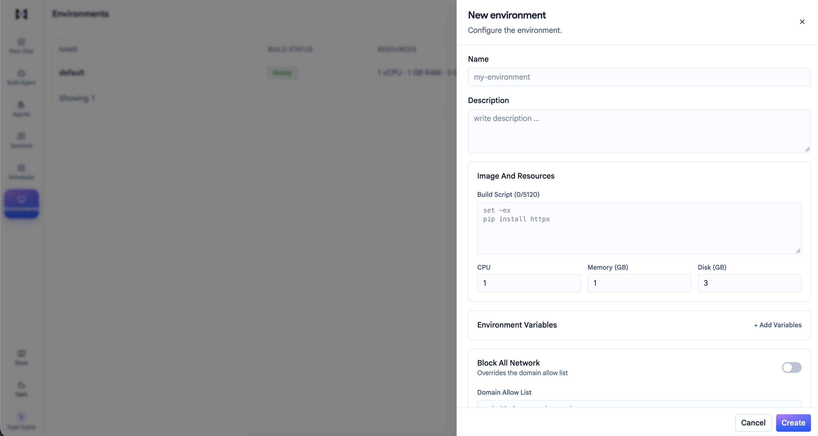Click the Build Script resize handle
Viewport: 818px width, 436px height.
[x=798, y=251]
